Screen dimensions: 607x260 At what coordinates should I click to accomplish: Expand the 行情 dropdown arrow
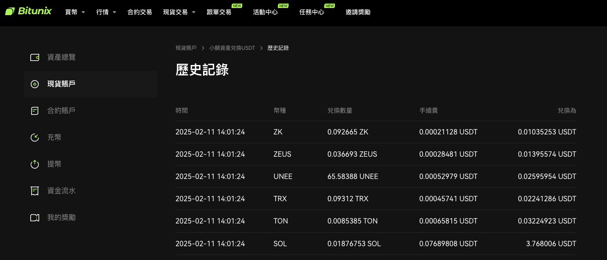[x=114, y=12]
